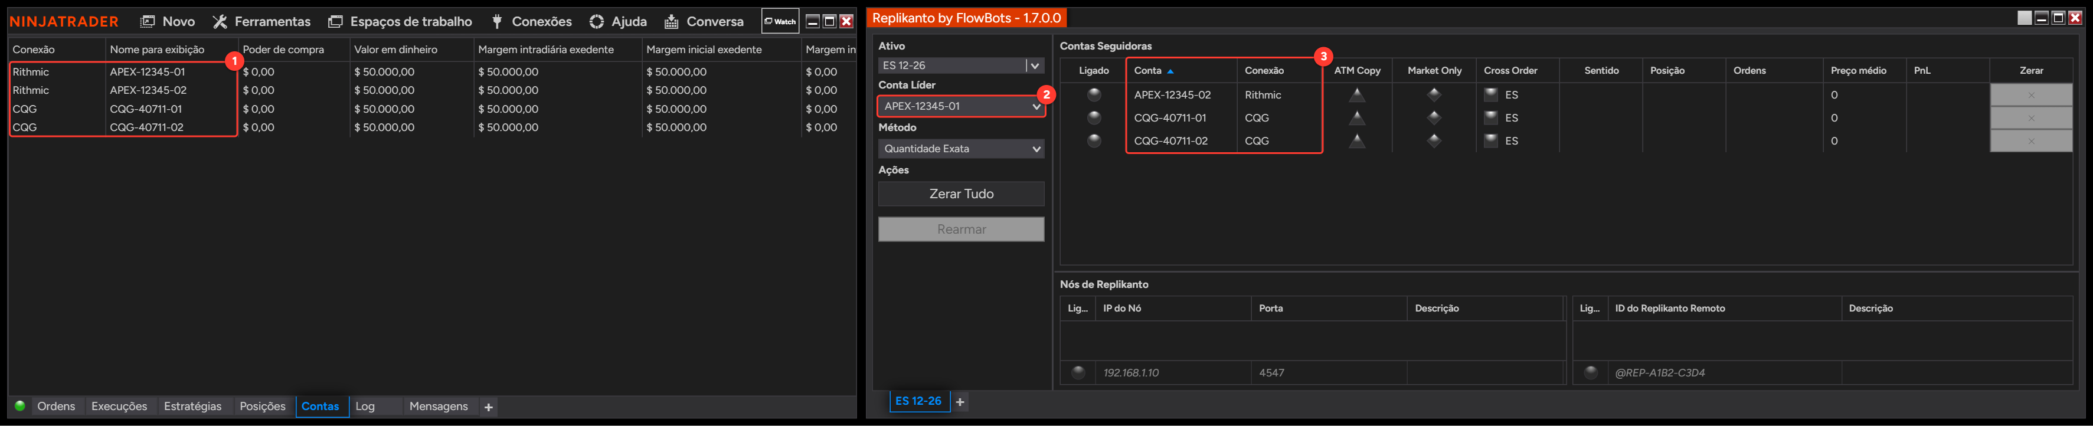Screen dimensions: 2093x426
Task: Select the APEX-12345-01 account in NinjaTrader
Action: [147, 71]
